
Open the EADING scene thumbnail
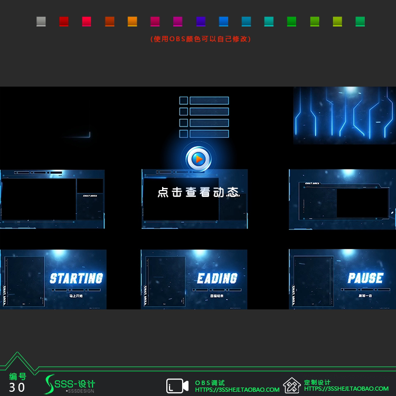tap(194, 279)
